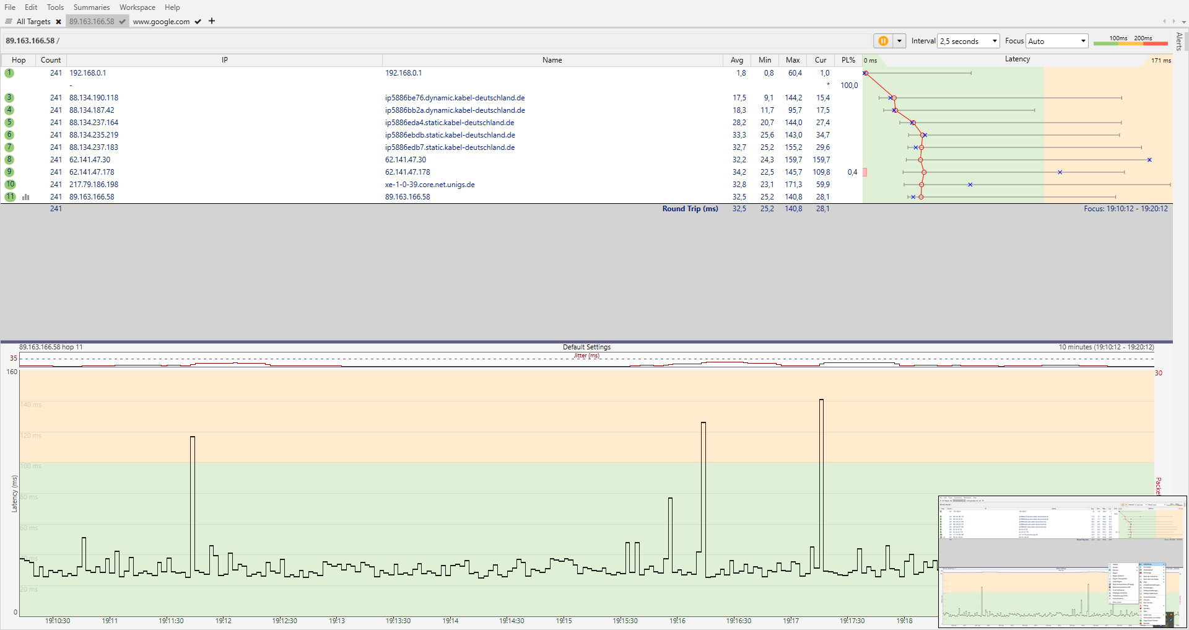Click the Focus: 19:10:12 - 19:20:12 label
The height and width of the screenshot is (630, 1189).
(x=1126, y=209)
